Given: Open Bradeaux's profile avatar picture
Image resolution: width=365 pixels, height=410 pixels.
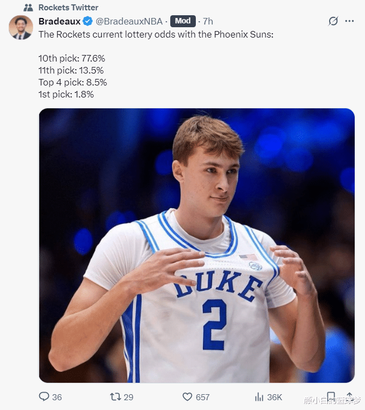Looking at the screenshot, I should 21,27.
